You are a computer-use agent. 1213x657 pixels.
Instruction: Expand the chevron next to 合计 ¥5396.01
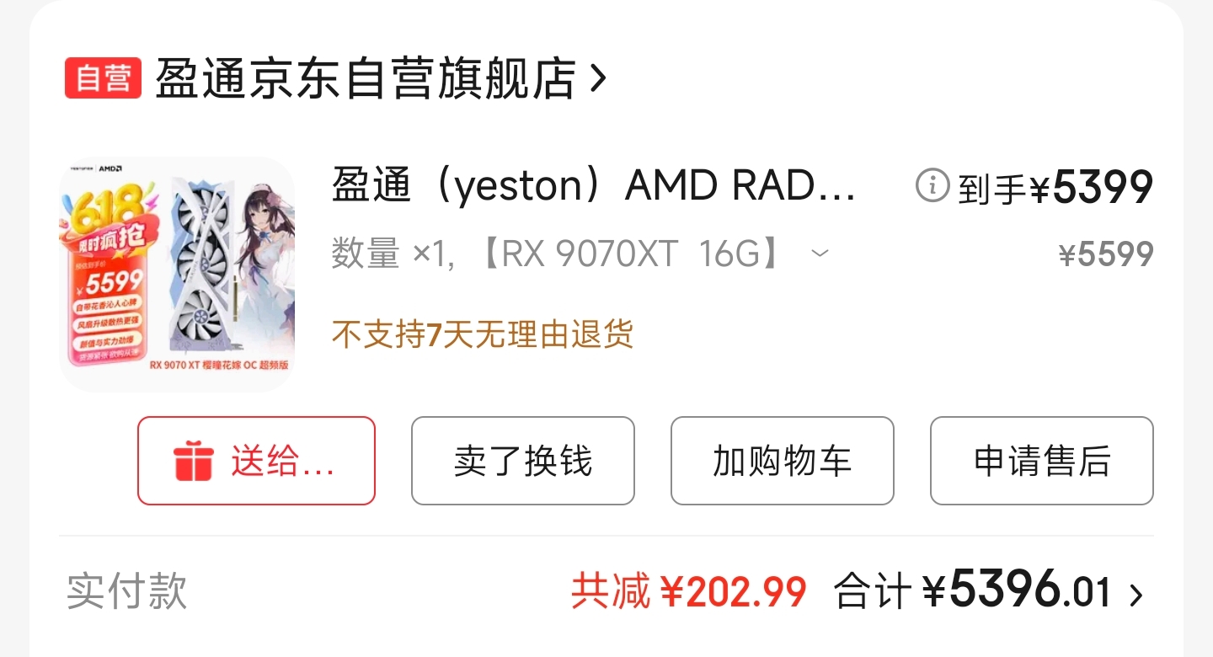[1136, 596]
